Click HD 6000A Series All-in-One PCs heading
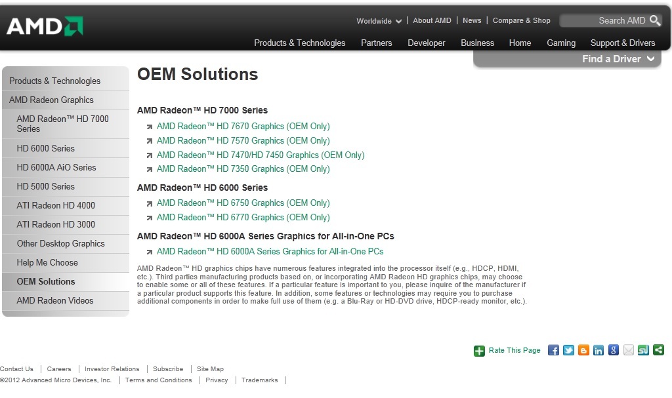 click(x=266, y=236)
